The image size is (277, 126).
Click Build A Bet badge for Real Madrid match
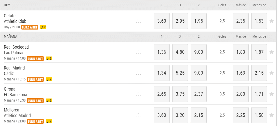point(35,79)
